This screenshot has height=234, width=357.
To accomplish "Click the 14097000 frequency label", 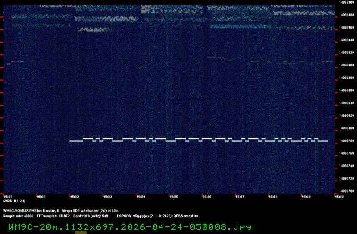I will (346, 2).
